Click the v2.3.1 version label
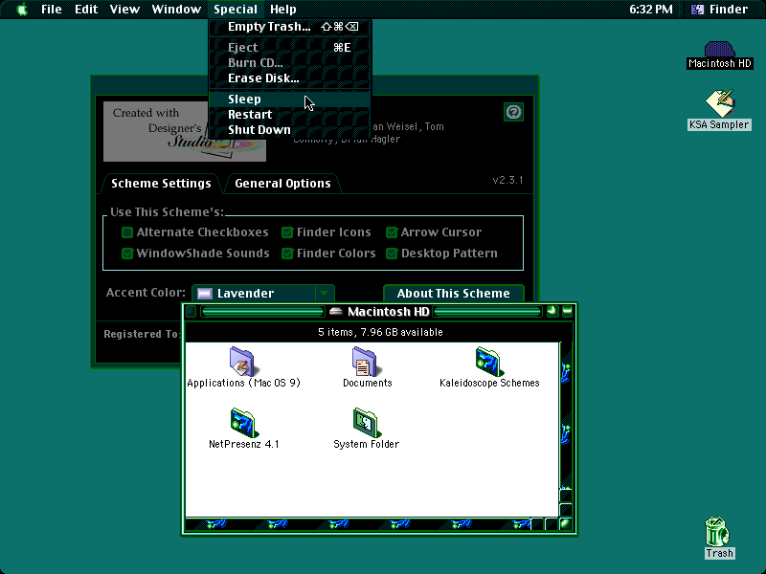The width and height of the screenshot is (766, 574). point(507,180)
